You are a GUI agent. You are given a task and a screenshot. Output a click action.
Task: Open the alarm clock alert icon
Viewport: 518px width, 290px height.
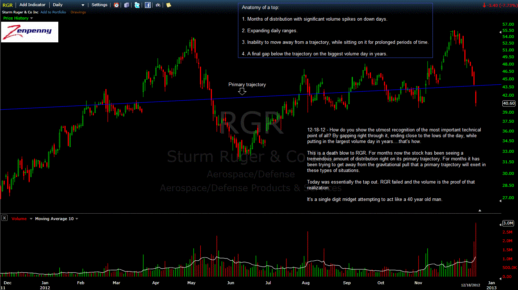pyautogui.click(x=116, y=5)
